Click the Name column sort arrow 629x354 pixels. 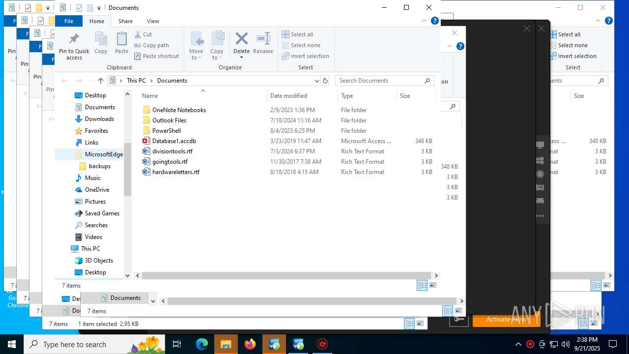203,90
